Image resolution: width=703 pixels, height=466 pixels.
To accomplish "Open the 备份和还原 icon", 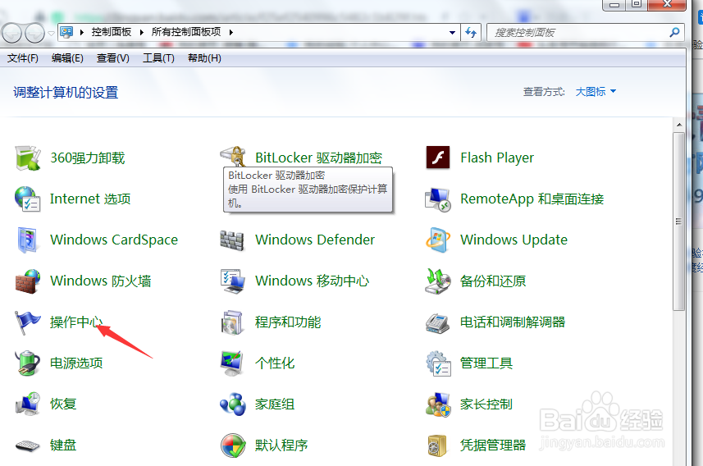I will pyautogui.click(x=438, y=281).
